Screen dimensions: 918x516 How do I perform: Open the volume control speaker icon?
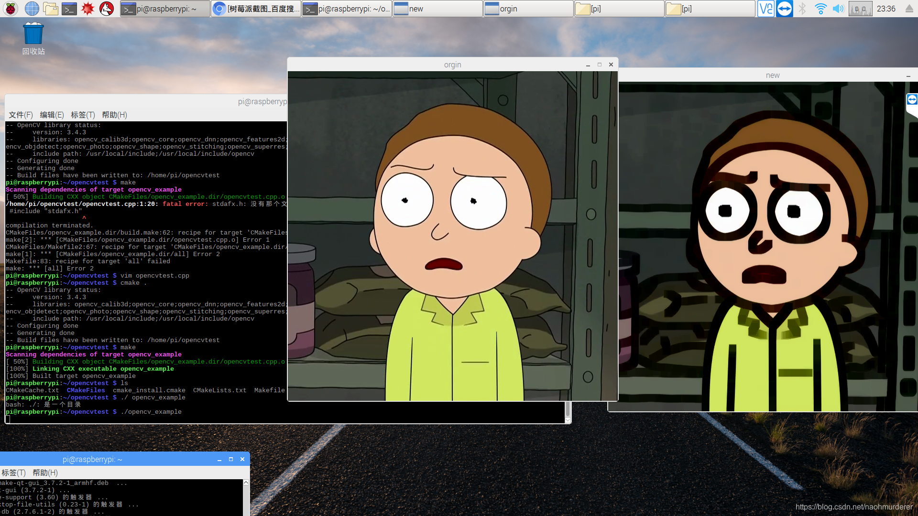tap(838, 8)
